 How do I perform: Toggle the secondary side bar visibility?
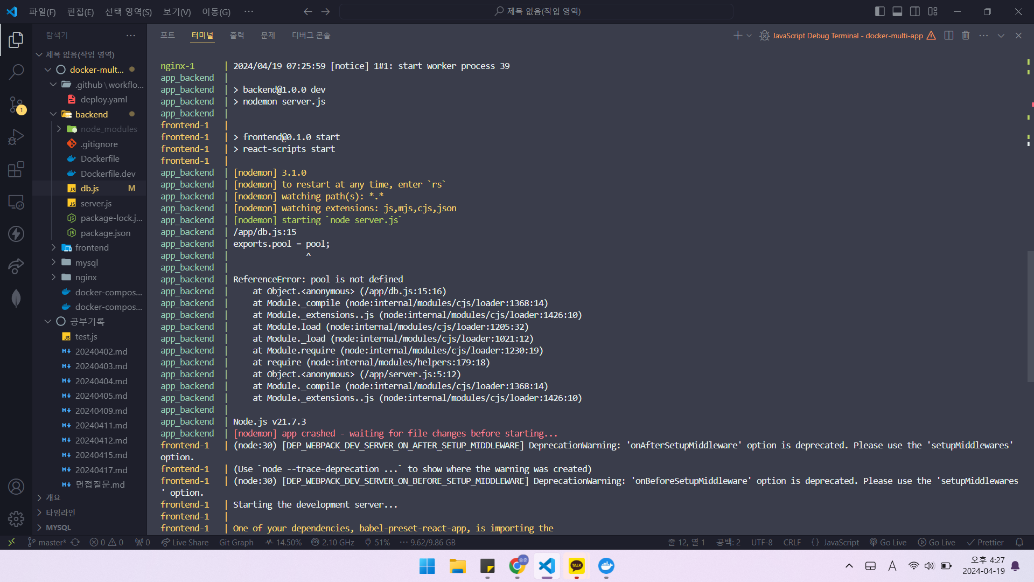(x=915, y=11)
